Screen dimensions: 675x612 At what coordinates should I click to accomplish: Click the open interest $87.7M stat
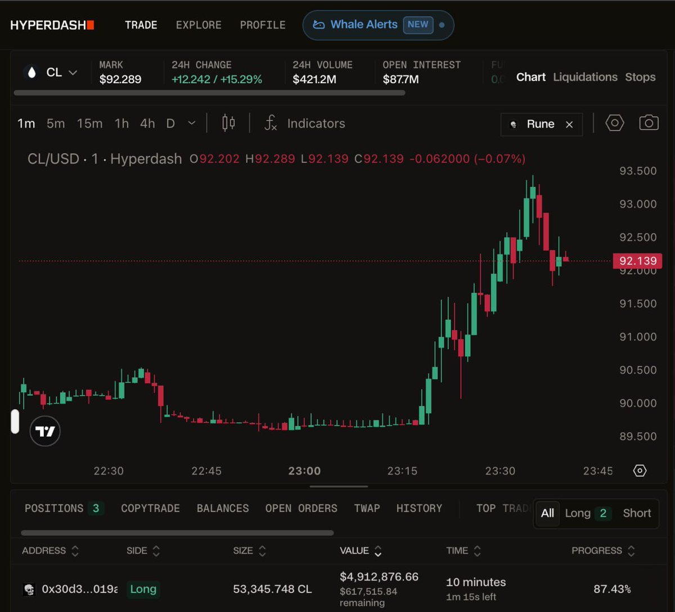pos(421,72)
